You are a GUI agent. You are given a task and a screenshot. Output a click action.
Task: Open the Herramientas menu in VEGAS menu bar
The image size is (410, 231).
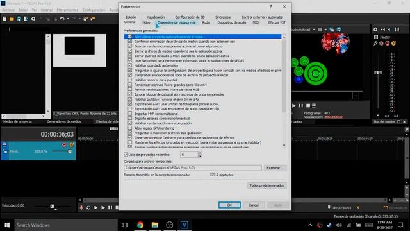coord(67,10)
